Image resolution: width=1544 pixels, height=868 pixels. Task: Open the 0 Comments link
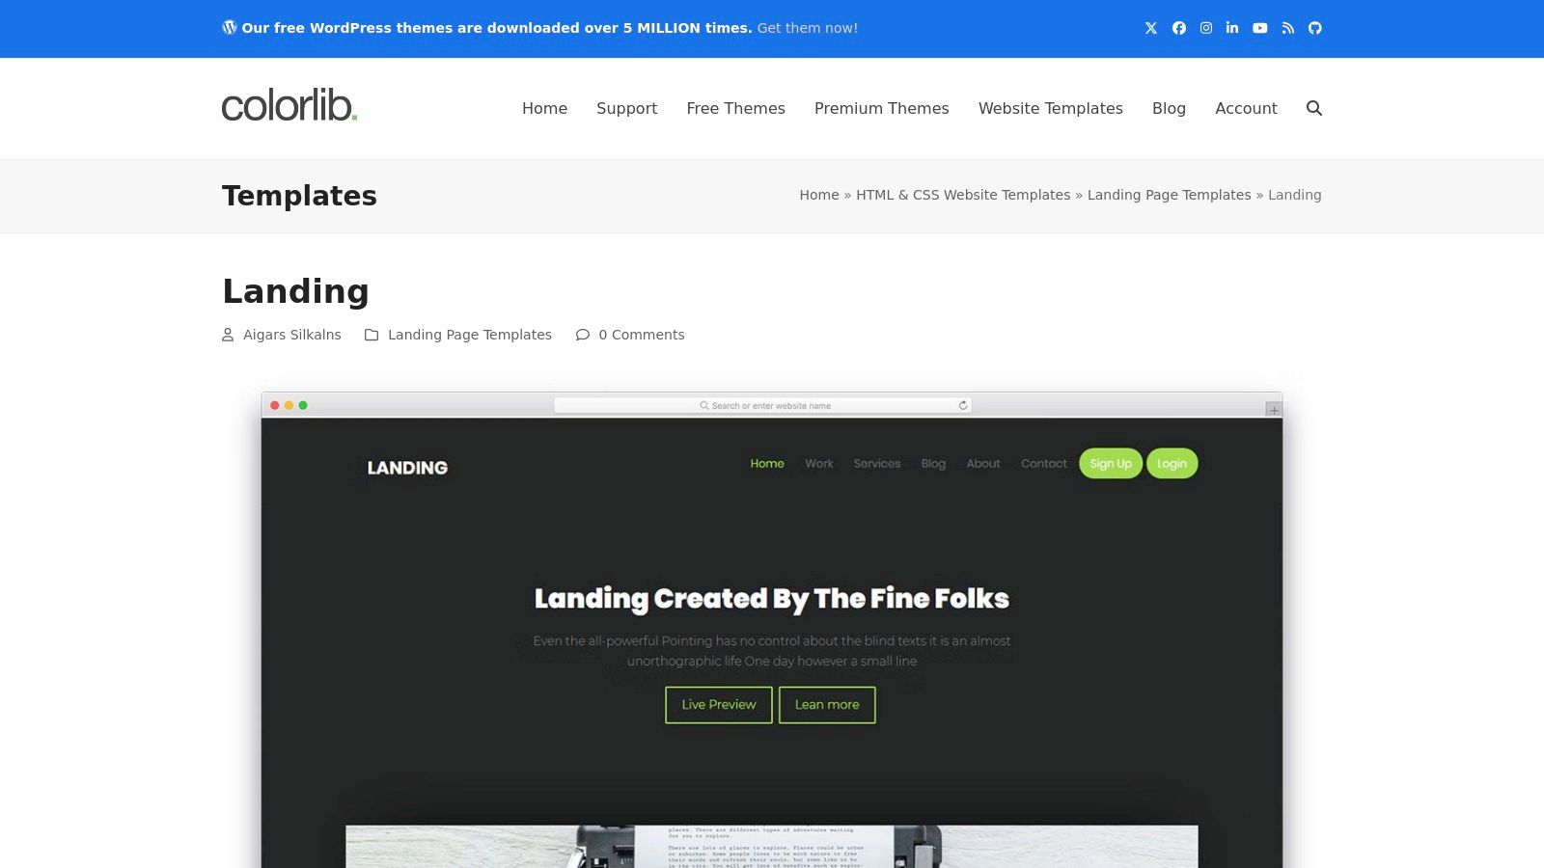pos(641,335)
